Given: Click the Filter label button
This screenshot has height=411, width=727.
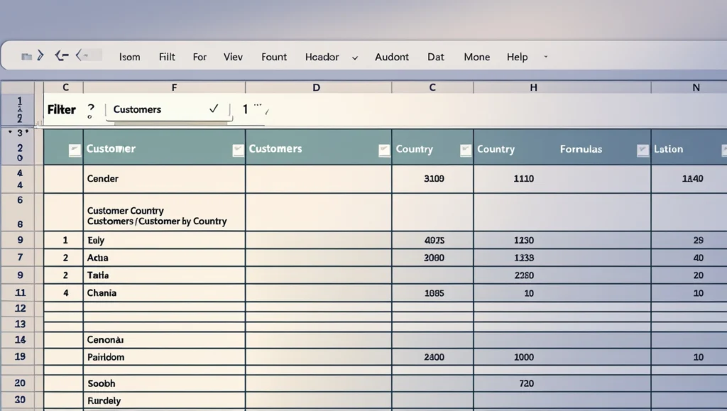Looking at the screenshot, I should [61, 110].
